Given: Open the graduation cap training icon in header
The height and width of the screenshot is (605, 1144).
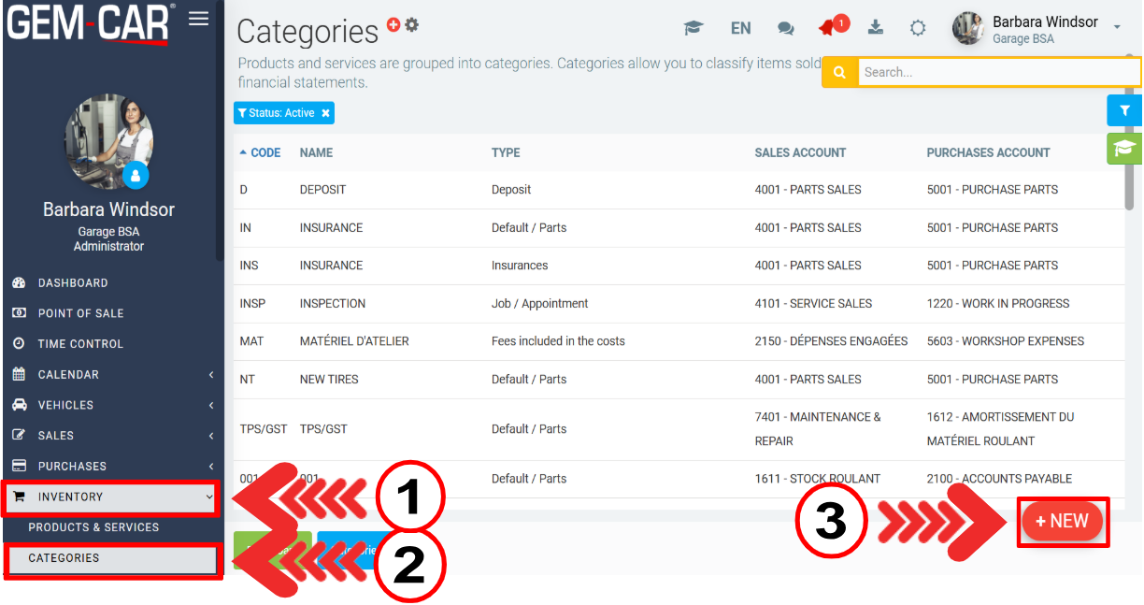Looking at the screenshot, I should (693, 28).
